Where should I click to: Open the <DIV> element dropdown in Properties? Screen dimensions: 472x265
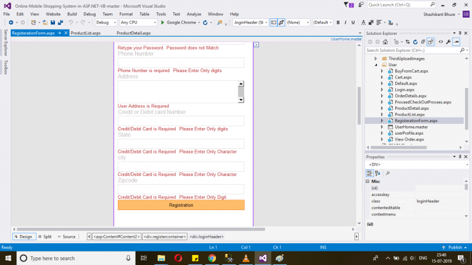click(467, 165)
